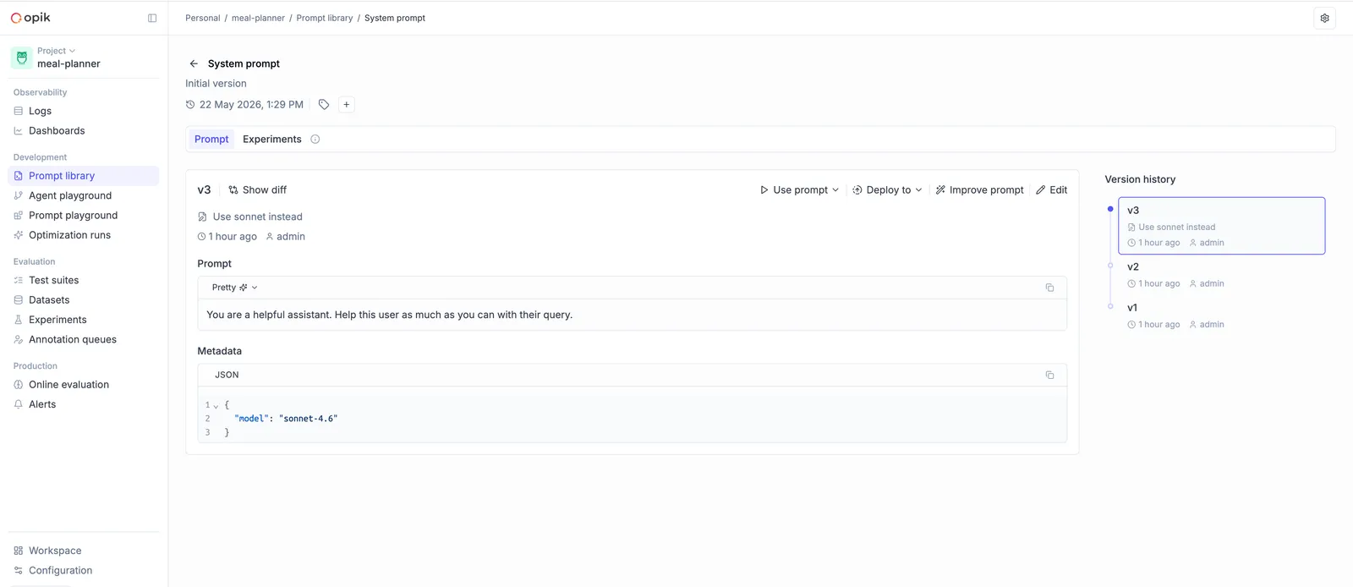The width and height of the screenshot is (1353, 587).
Task: Click info icon beside Experiments tab
Action: (315, 140)
